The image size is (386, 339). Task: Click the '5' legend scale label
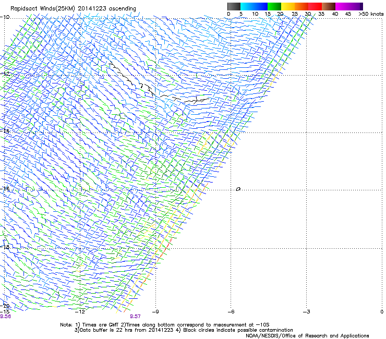[241, 14]
